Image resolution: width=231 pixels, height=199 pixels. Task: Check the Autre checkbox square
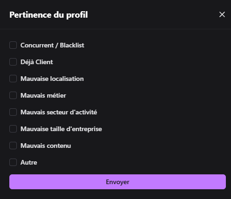click(13, 162)
